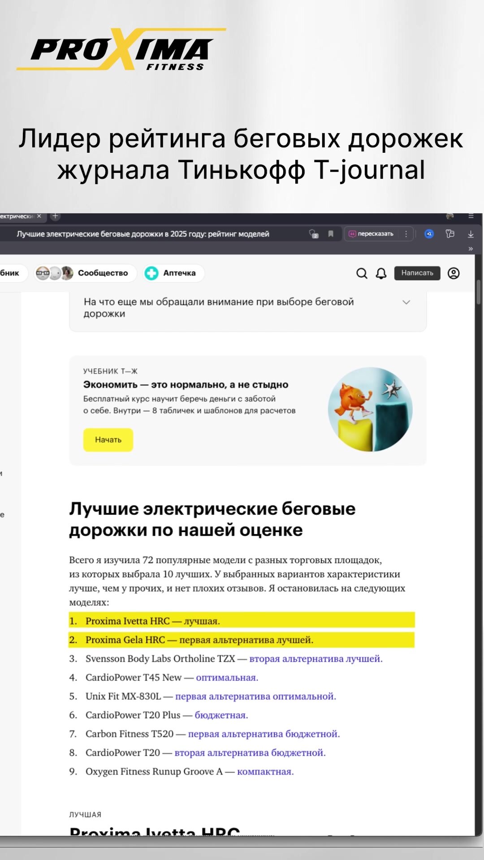Click the 'Начать' button

[108, 440]
